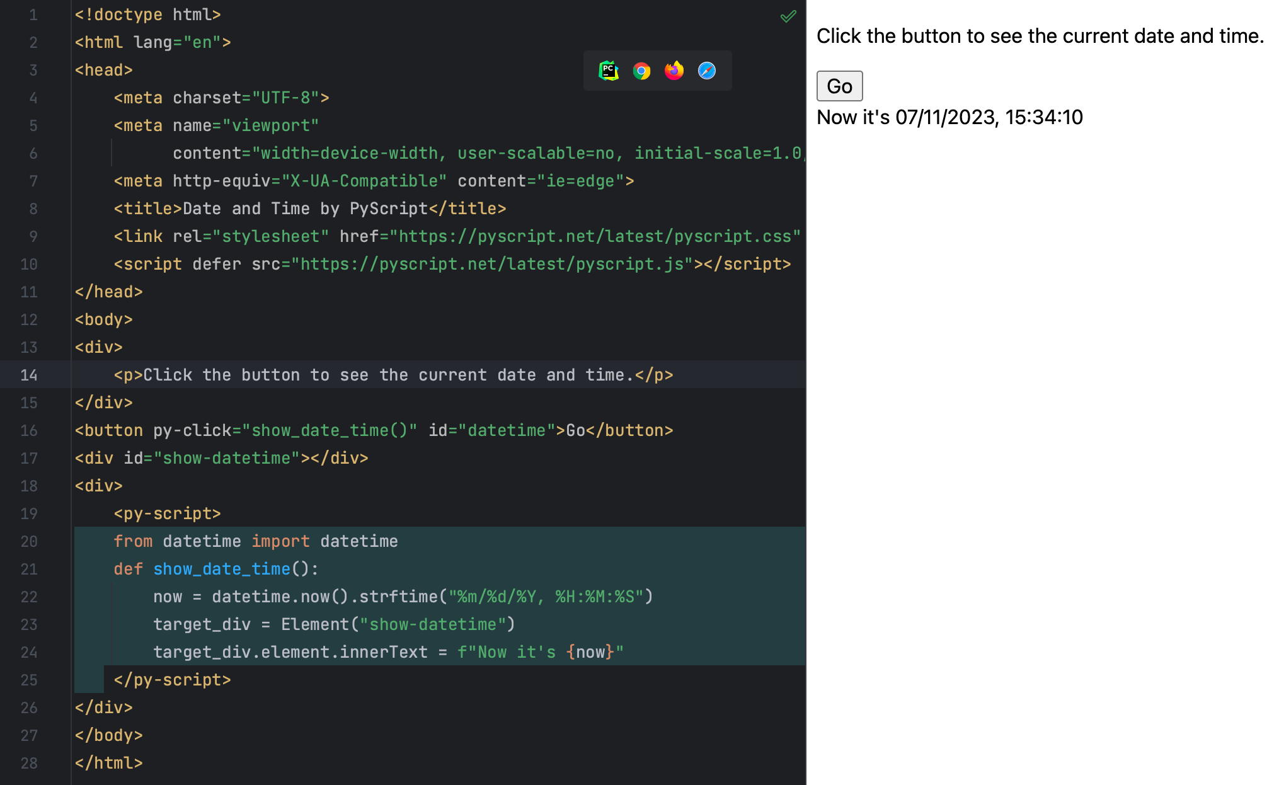The width and height of the screenshot is (1279, 785).
Task: Open the page preview in Firefox
Action: pyautogui.click(x=674, y=71)
